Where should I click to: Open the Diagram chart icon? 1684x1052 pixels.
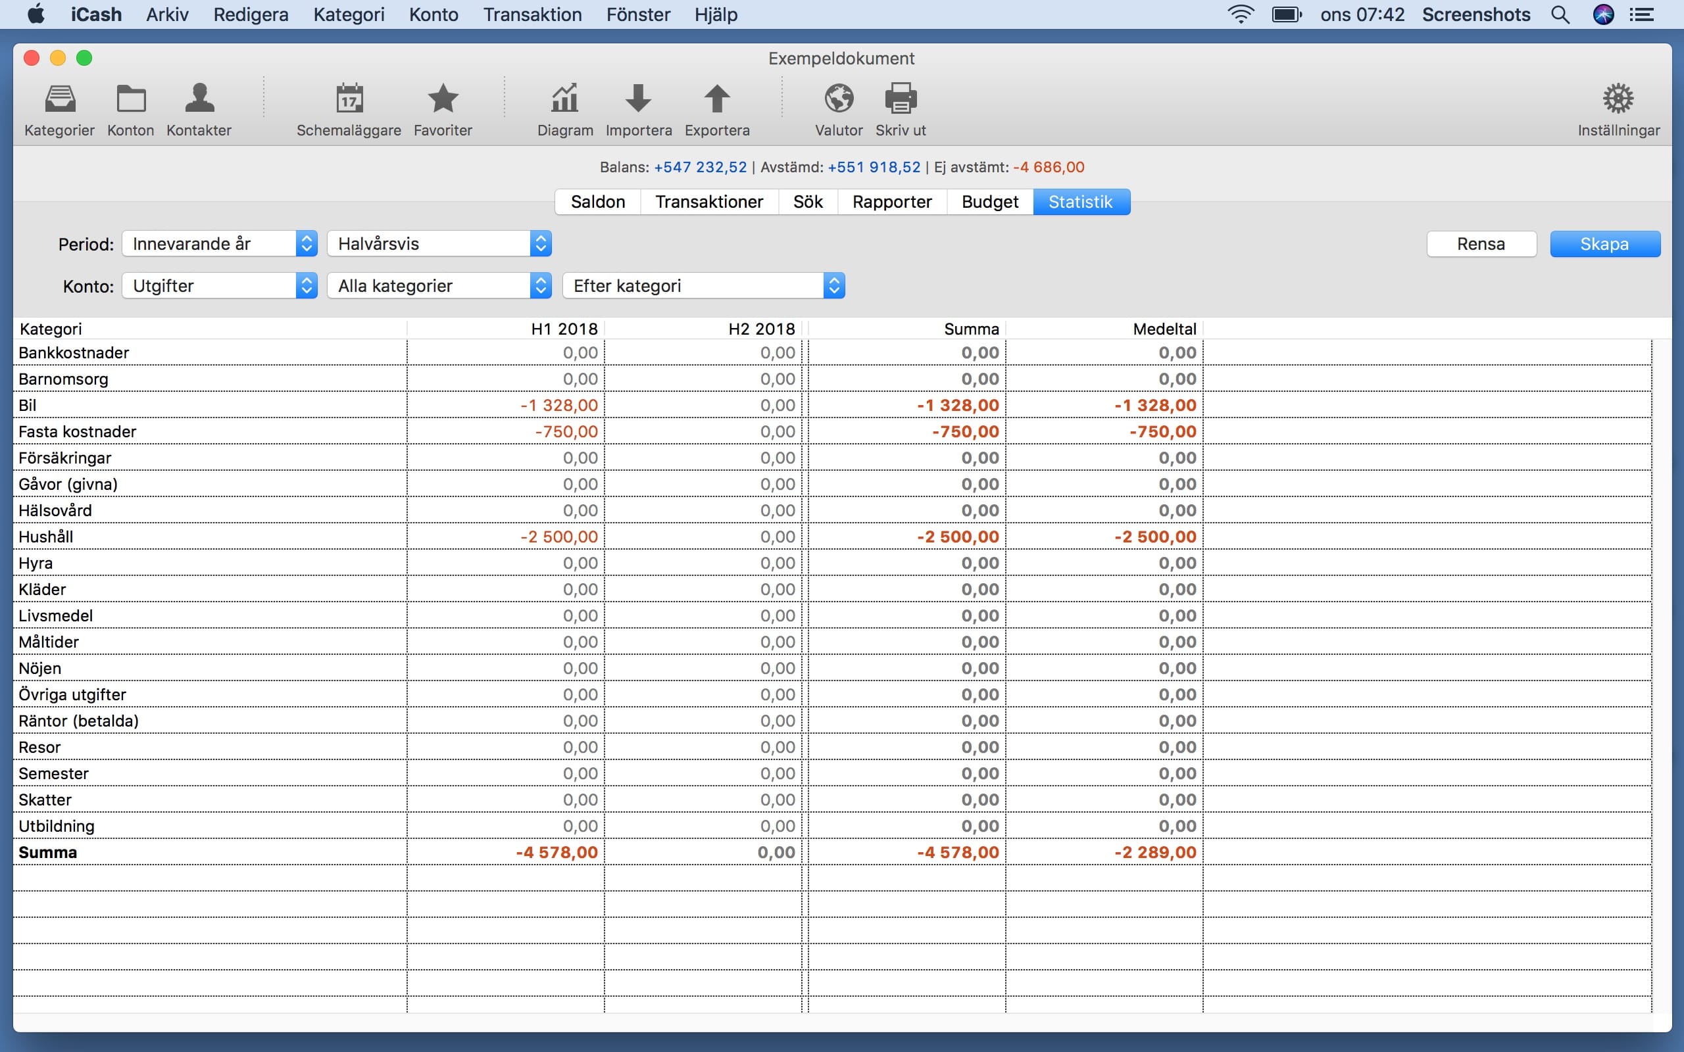(x=564, y=99)
